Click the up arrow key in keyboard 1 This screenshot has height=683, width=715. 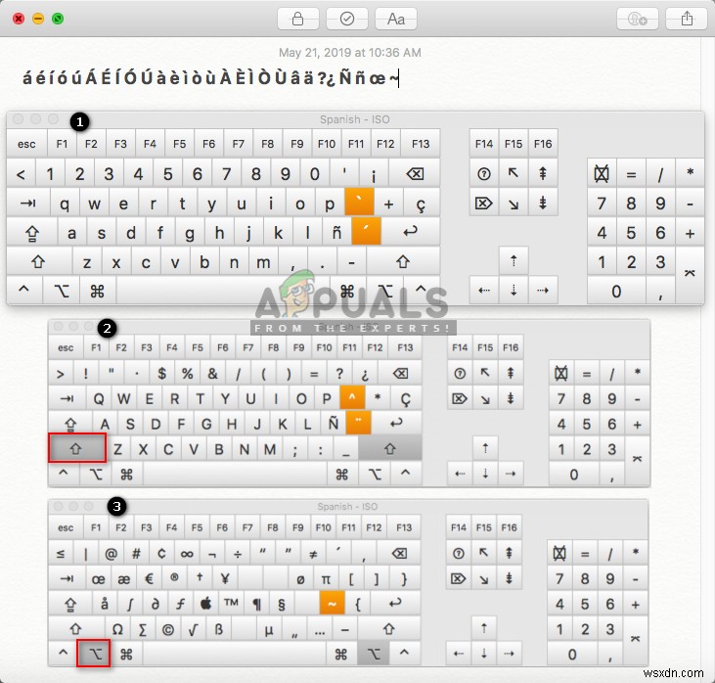tap(514, 260)
